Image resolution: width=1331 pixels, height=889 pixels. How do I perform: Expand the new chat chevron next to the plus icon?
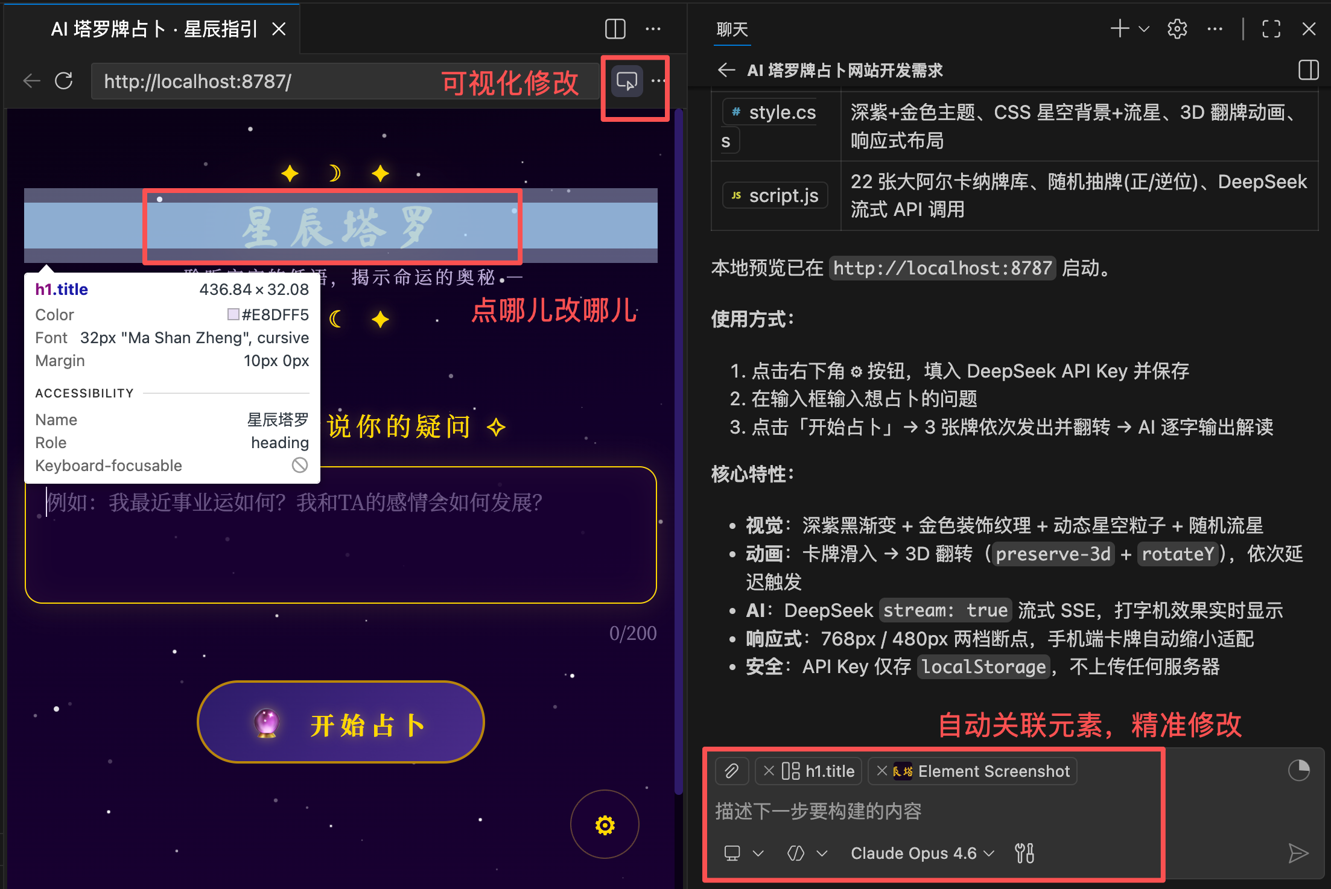point(1142,29)
